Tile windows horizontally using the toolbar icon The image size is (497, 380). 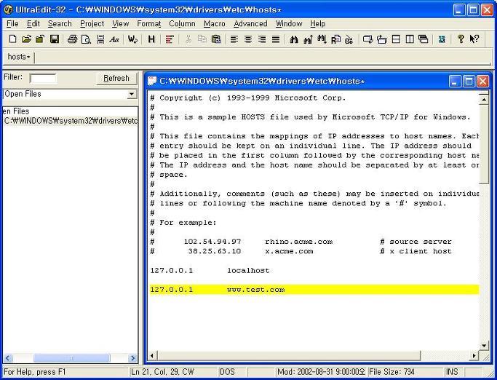(x=396, y=39)
